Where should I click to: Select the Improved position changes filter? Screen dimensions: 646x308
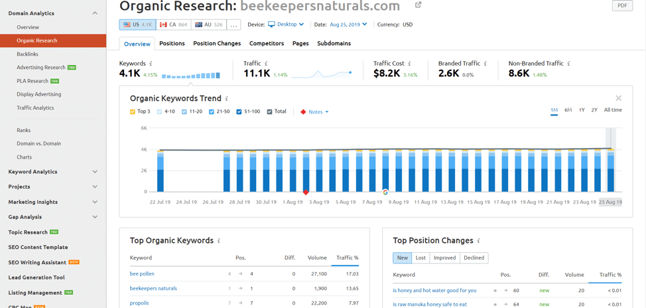(445, 258)
